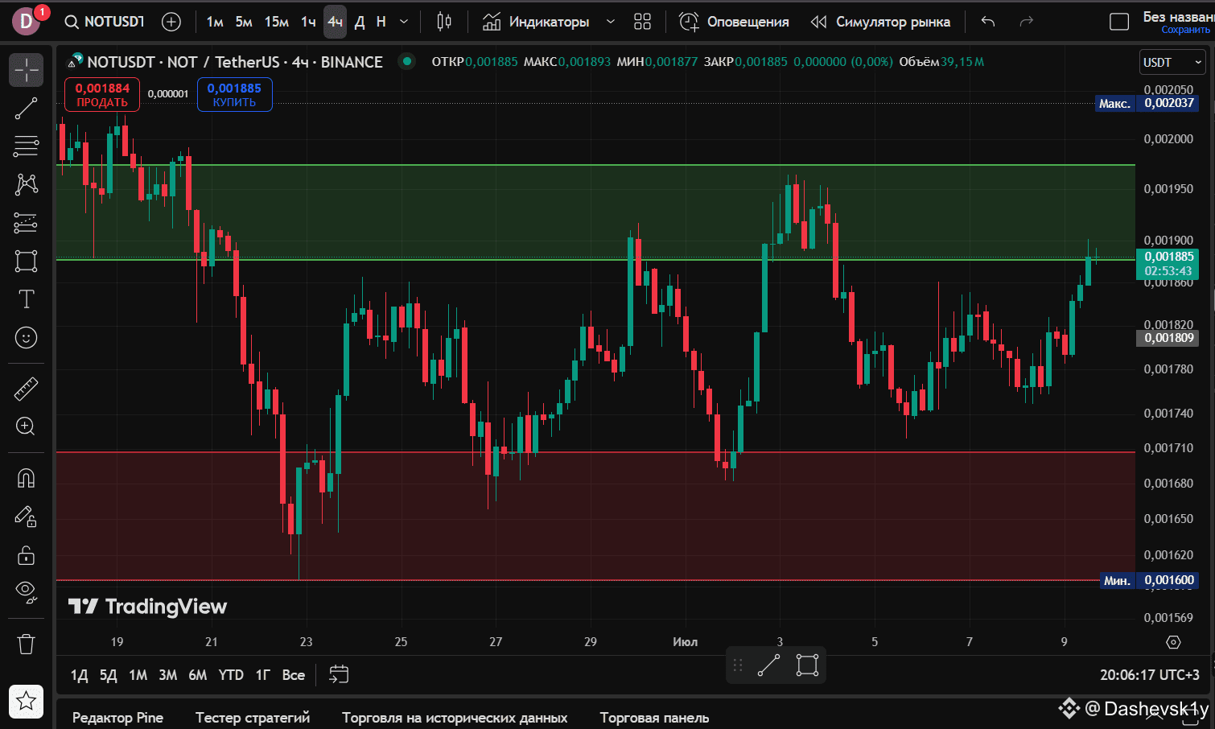Image resolution: width=1215 pixels, height=729 pixels.
Task: Toggle lock all drawings
Action: click(26, 555)
